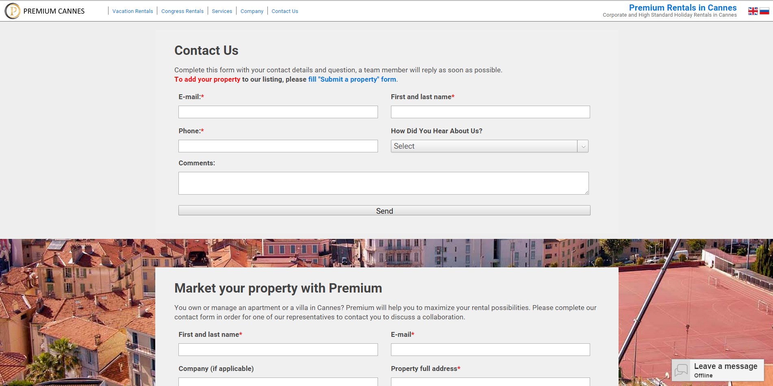Follow the 'Submit a property' form link
The height and width of the screenshot is (386, 773).
coord(352,79)
